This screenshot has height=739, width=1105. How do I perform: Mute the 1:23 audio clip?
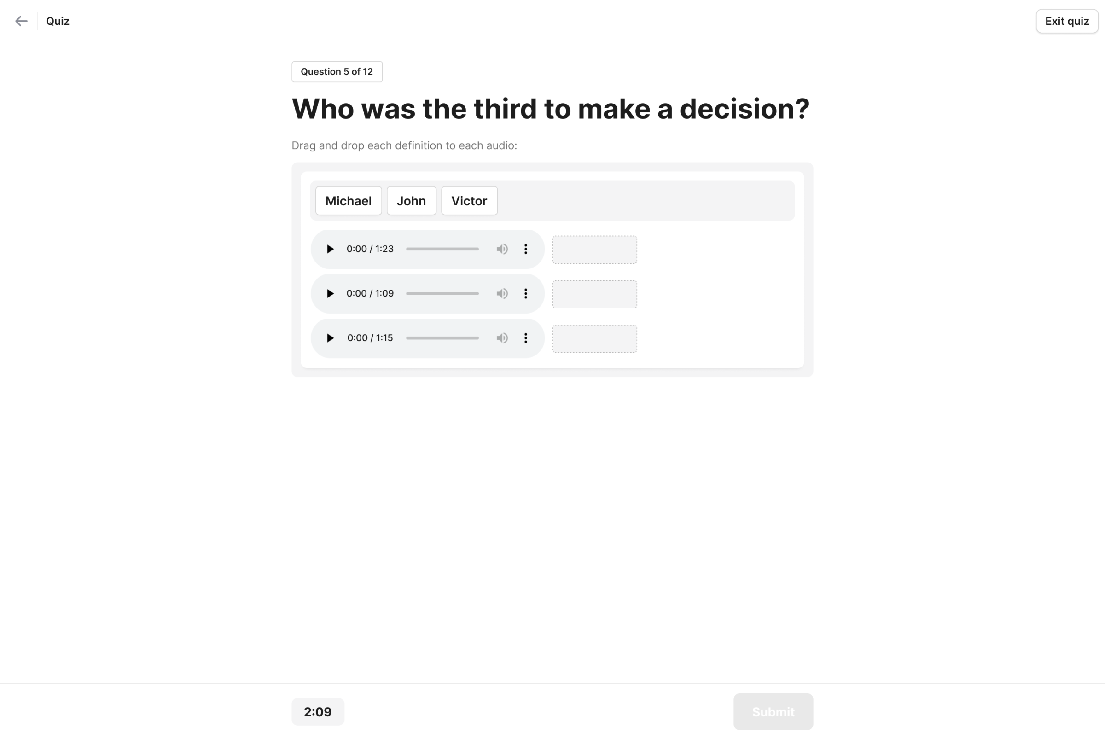click(502, 249)
